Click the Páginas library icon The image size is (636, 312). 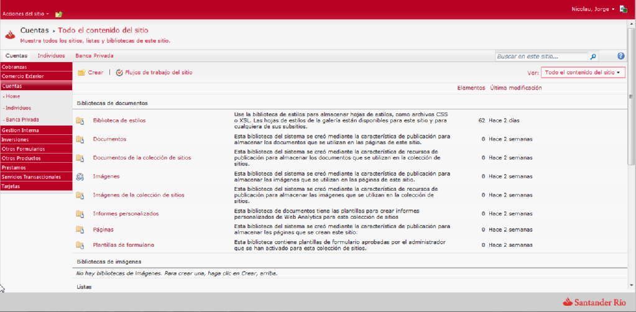click(80, 229)
